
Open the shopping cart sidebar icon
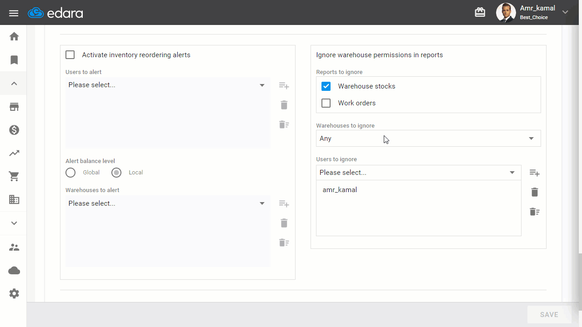pos(14,177)
